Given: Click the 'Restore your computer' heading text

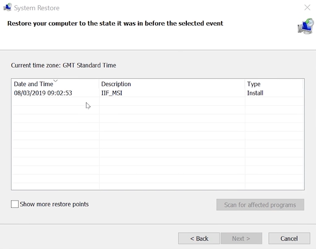Looking at the screenshot, I should click(x=115, y=23).
